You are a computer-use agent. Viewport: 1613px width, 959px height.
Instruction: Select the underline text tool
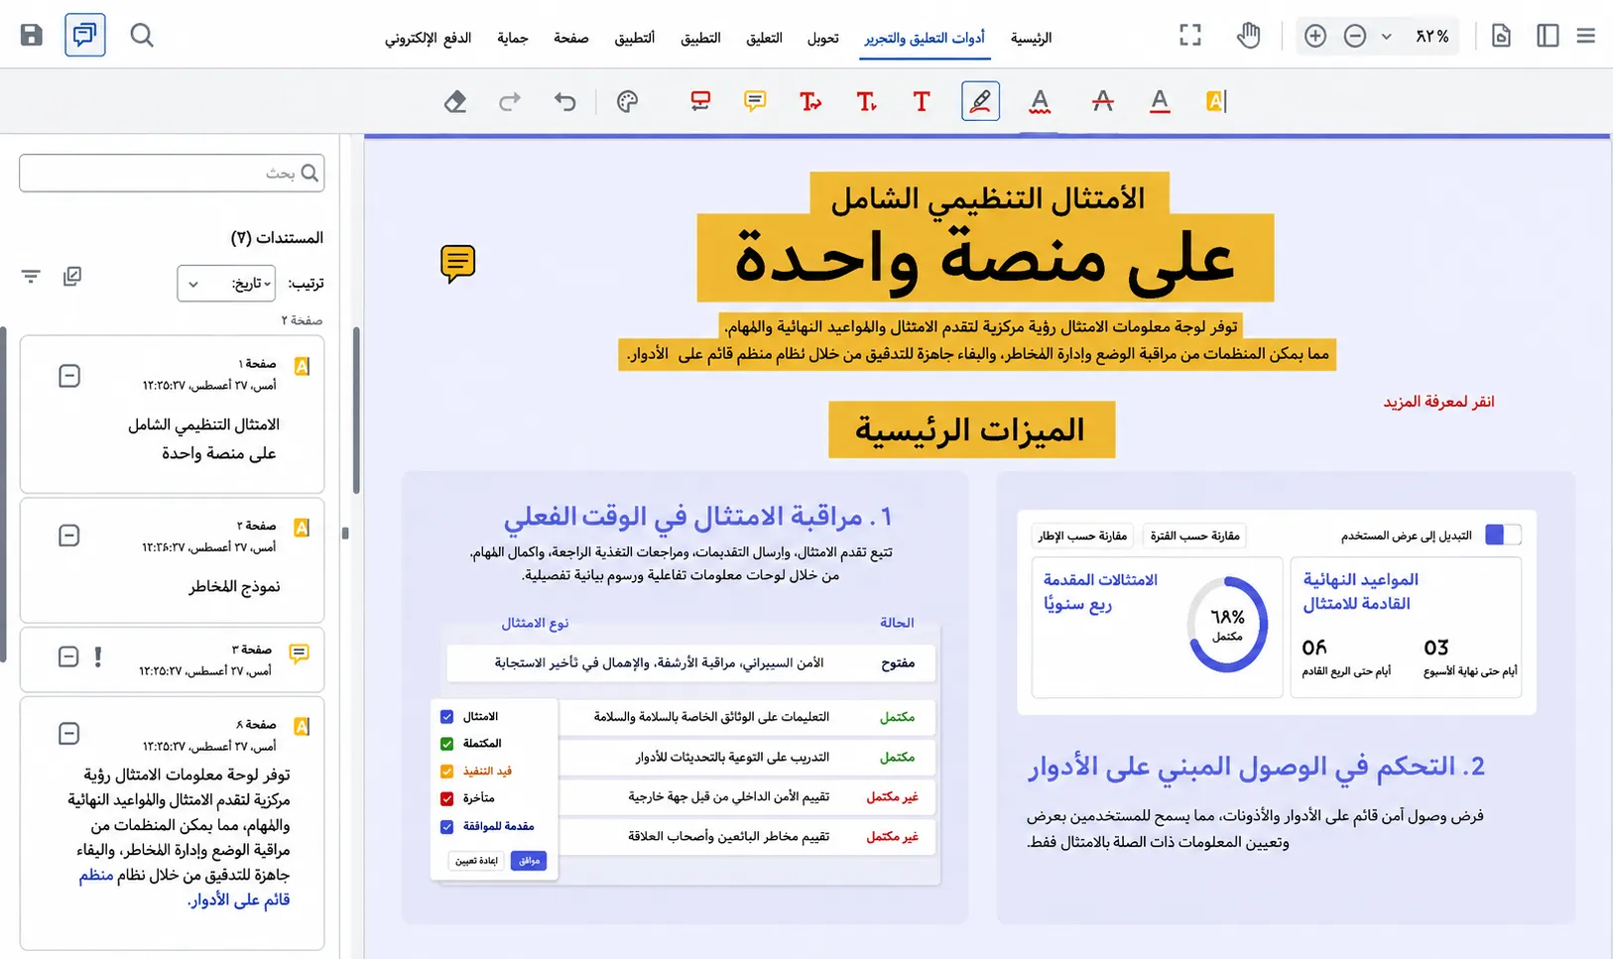(x=1160, y=101)
